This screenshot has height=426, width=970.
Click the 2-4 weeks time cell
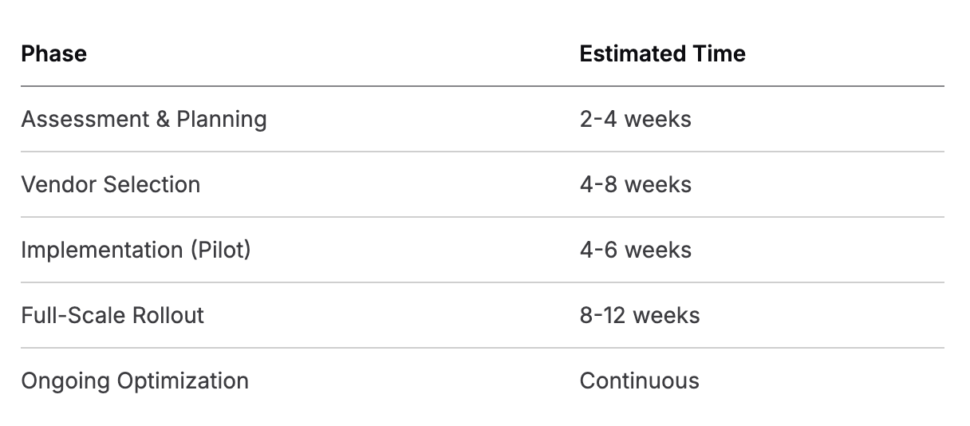(635, 120)
